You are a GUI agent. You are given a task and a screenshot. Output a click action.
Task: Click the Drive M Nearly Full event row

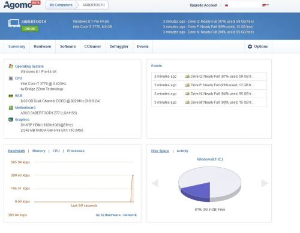pos(209,102)
